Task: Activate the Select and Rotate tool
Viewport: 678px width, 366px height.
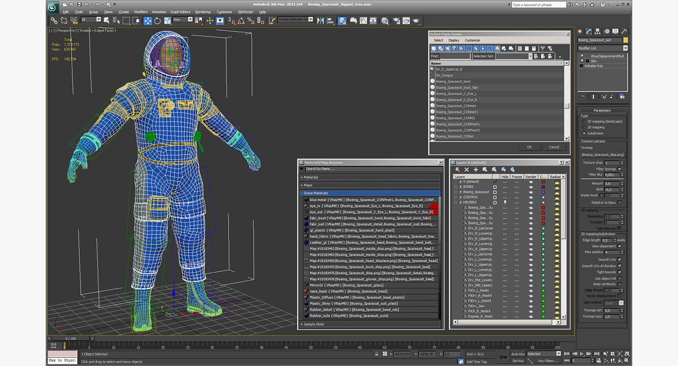Action: click(x=157, y=20)
